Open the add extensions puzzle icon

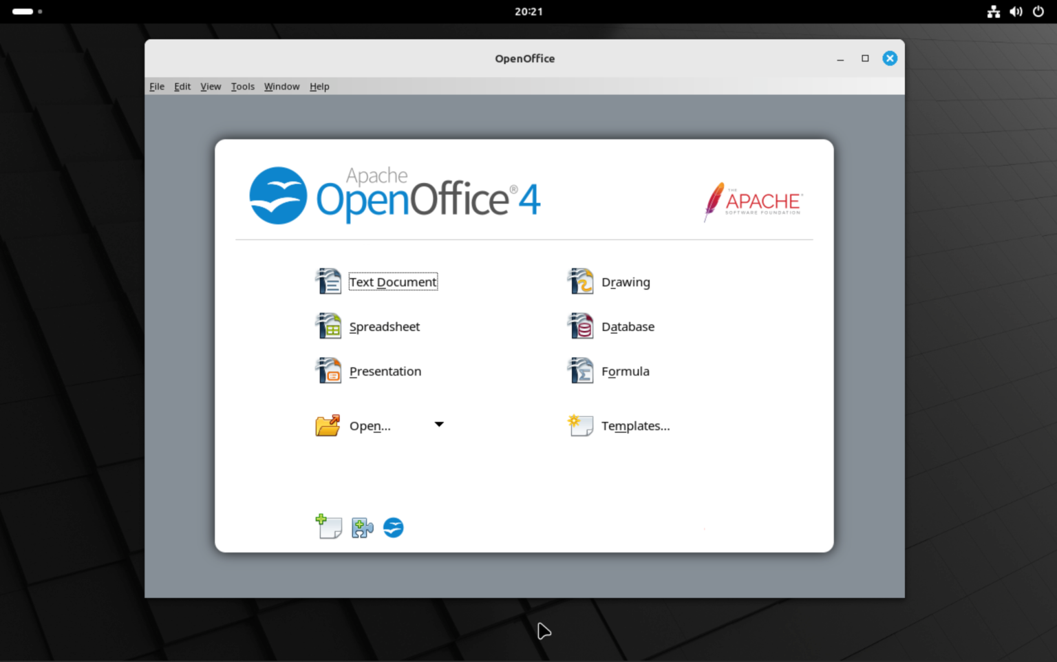tap(361, 527)
